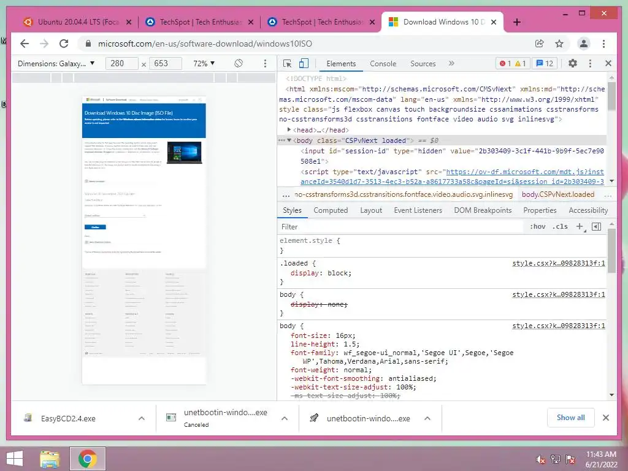This screenshot has height=471, width=628.
Task: Open the Layout tab
Action: click(x=371, y=210)
